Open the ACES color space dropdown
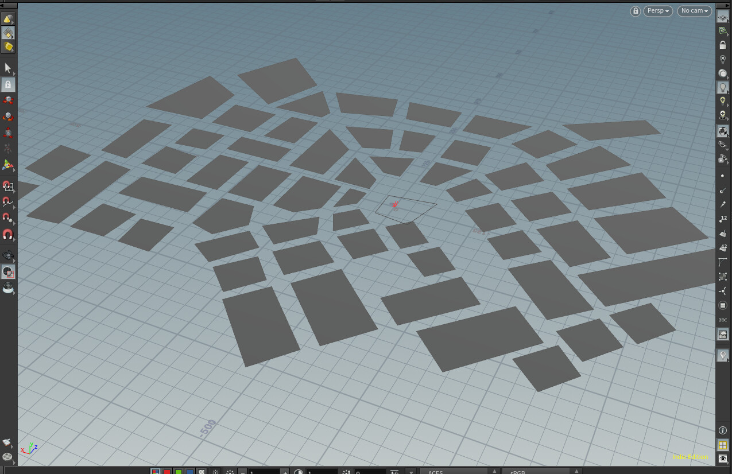The width and height of the screenshot is (732, 474). click(x=459, y=472)
